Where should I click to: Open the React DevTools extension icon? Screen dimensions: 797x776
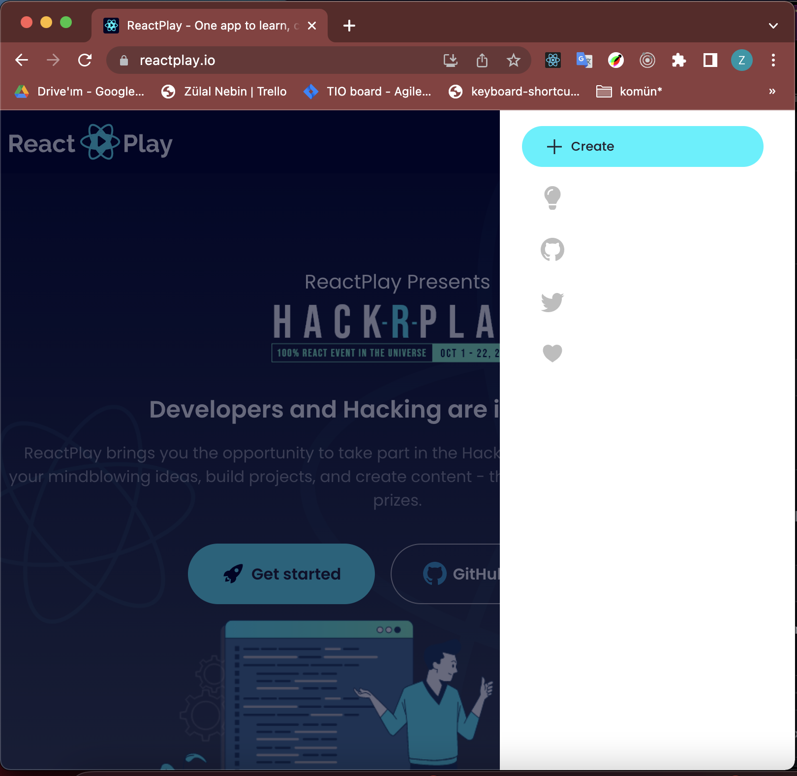pos(552,60)
